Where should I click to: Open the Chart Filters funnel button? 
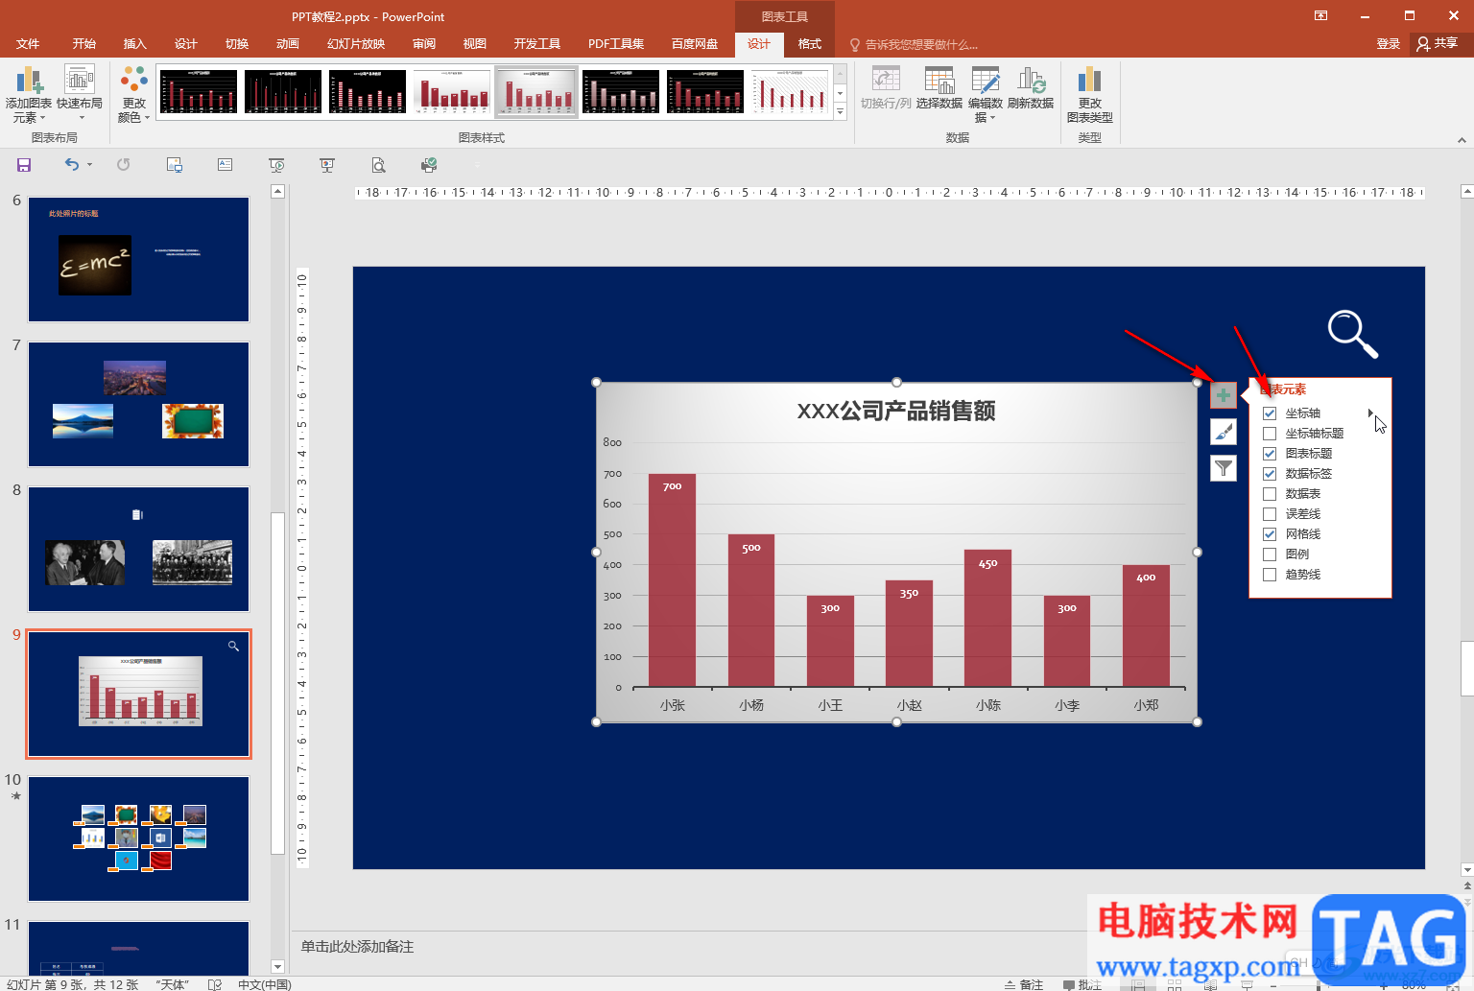(x=1224, y=468)
